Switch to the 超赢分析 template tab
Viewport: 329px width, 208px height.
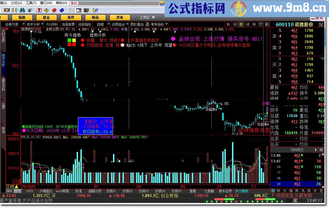click(95, 191)
